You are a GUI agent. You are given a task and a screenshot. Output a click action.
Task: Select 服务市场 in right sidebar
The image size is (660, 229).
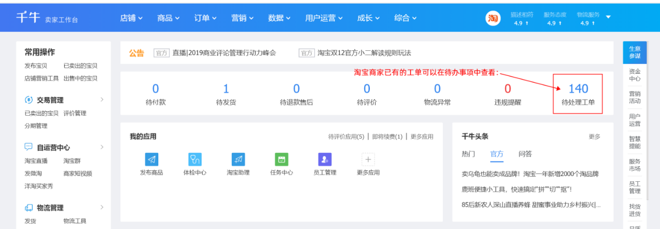tap(634, 165)
